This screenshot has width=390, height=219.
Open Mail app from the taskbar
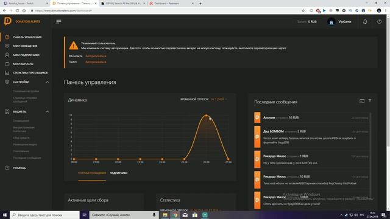[x=185, y=215]
